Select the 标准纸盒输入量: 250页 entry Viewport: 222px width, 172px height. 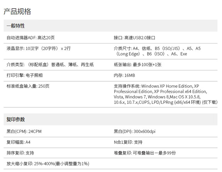coord(28,86)
